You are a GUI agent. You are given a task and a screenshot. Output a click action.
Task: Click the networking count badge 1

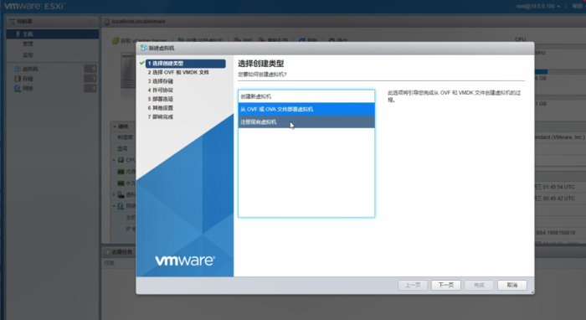point(90,89)
